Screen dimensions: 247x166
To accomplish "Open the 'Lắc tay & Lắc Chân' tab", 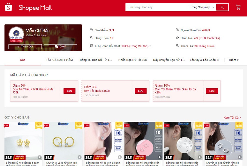I will point(205,60).
